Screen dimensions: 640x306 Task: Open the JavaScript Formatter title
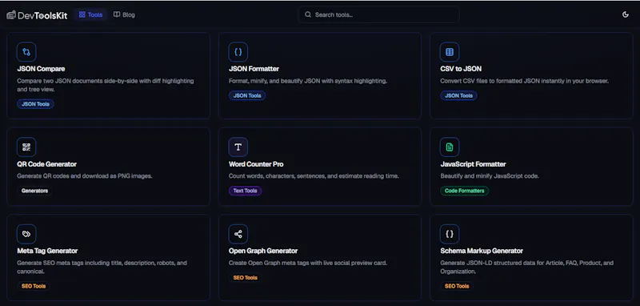[473, 164]
